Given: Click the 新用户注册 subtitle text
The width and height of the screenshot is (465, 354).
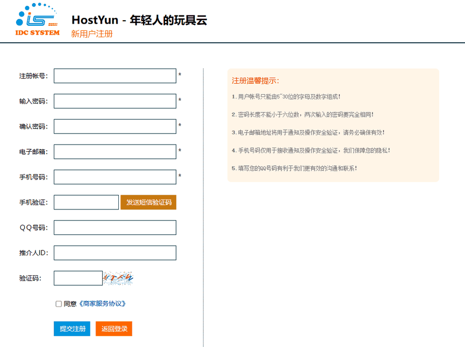Looking at the screenshot, I should tap(92, 34).
